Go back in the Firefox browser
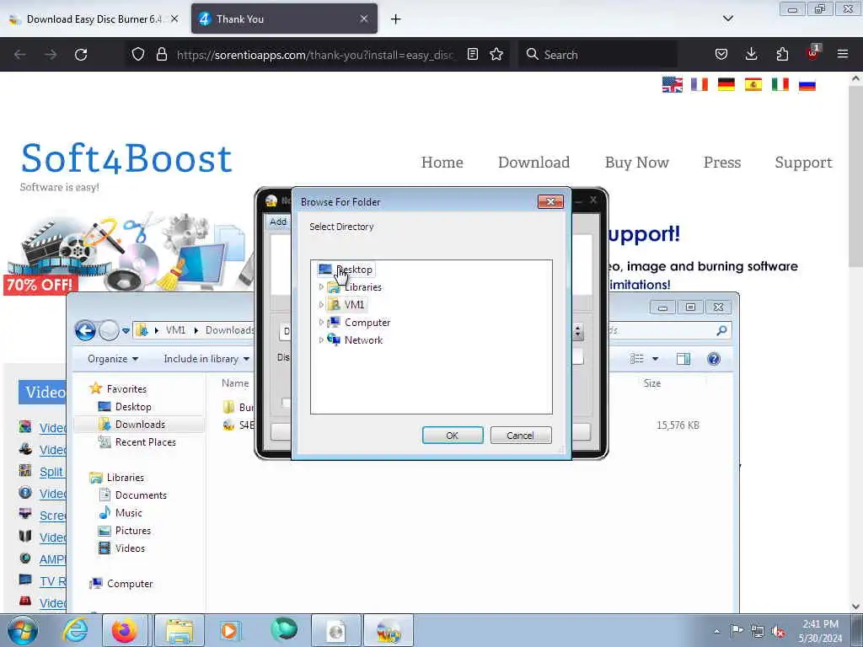This screenshot has height=647, width=863. coord(20,55)
